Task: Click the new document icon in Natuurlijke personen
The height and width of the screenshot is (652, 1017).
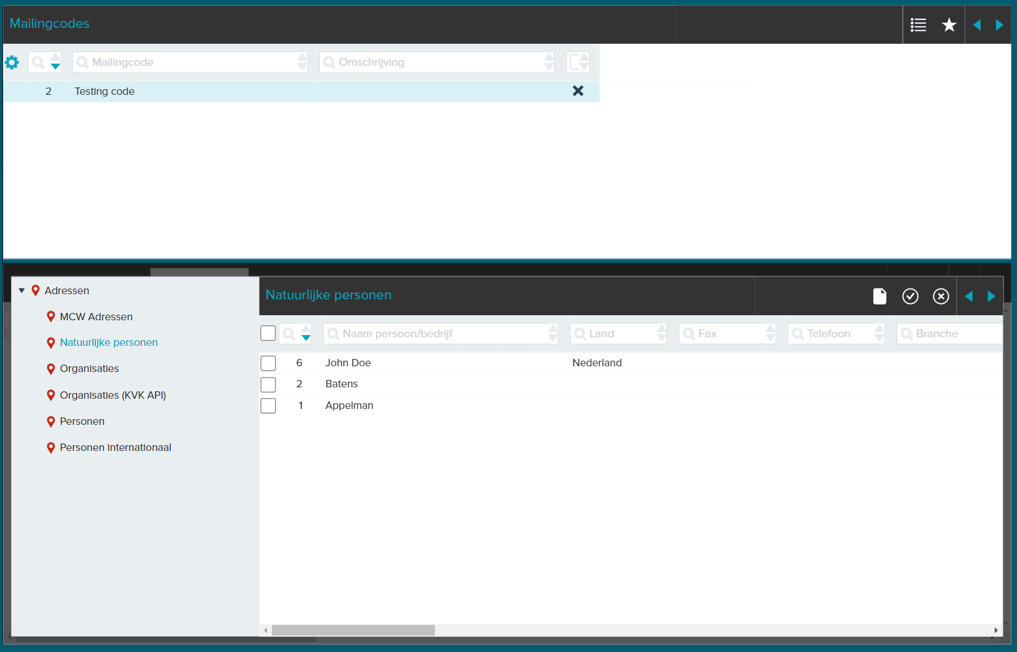Action: pyautogui.click(x=880, y=296)
